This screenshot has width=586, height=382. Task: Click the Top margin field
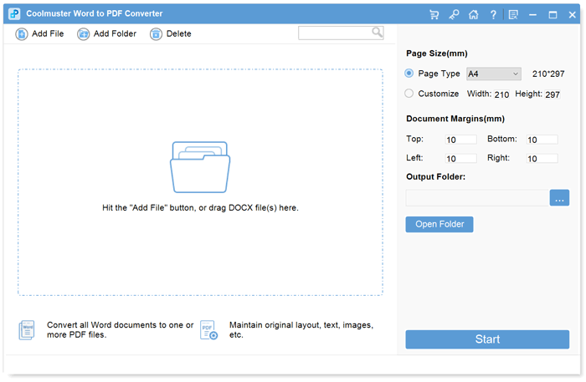tap(460, 140)
